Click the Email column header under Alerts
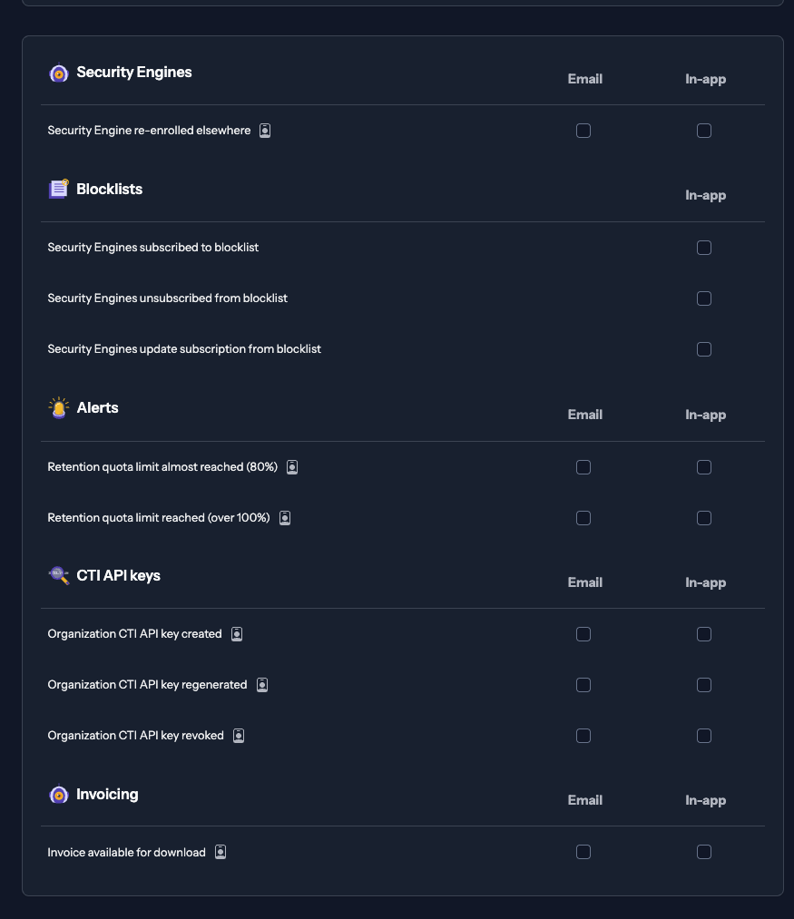This screenshot has width=794, height=919. coord(584,415)
